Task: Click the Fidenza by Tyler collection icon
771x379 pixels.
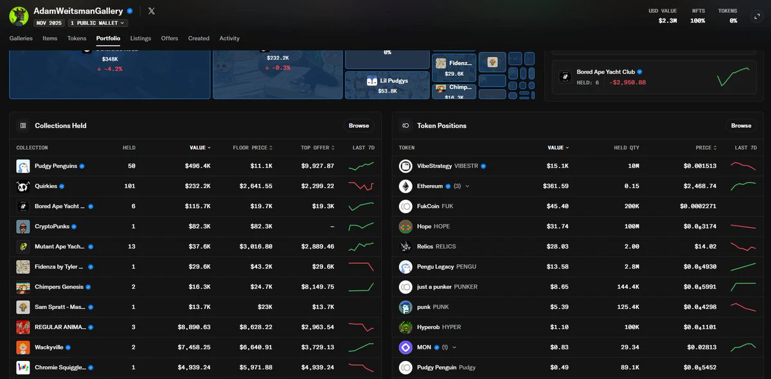Action: 23,267
